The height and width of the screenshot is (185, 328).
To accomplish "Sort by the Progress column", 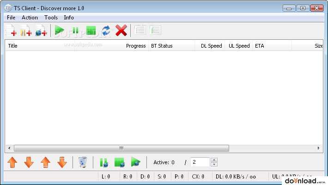I will (x=111, y=46).
